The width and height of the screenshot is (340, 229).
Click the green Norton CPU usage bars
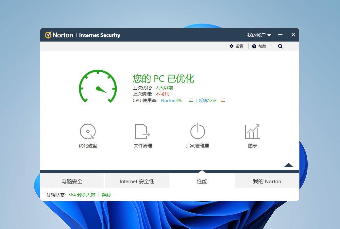[191, 100]
